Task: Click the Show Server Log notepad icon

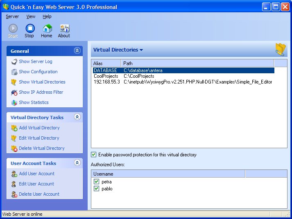Action: [14, 61]
